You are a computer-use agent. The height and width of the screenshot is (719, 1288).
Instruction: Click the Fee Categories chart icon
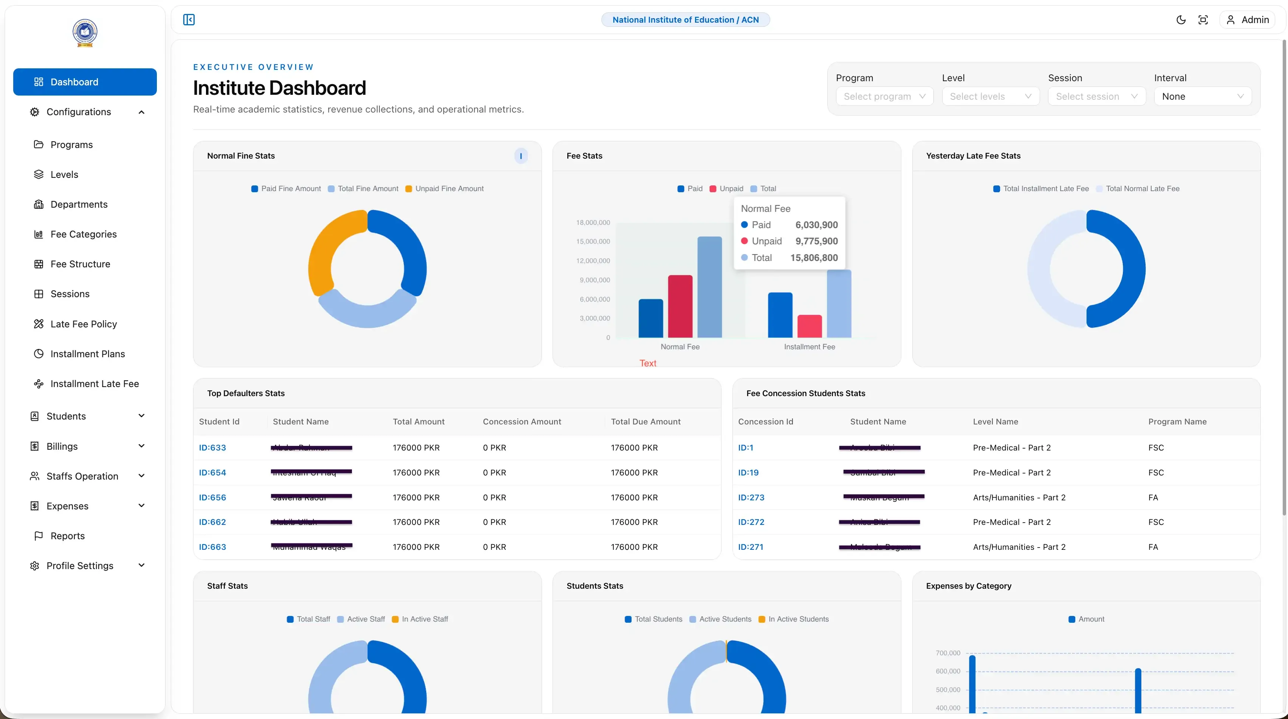pos(39,235)
